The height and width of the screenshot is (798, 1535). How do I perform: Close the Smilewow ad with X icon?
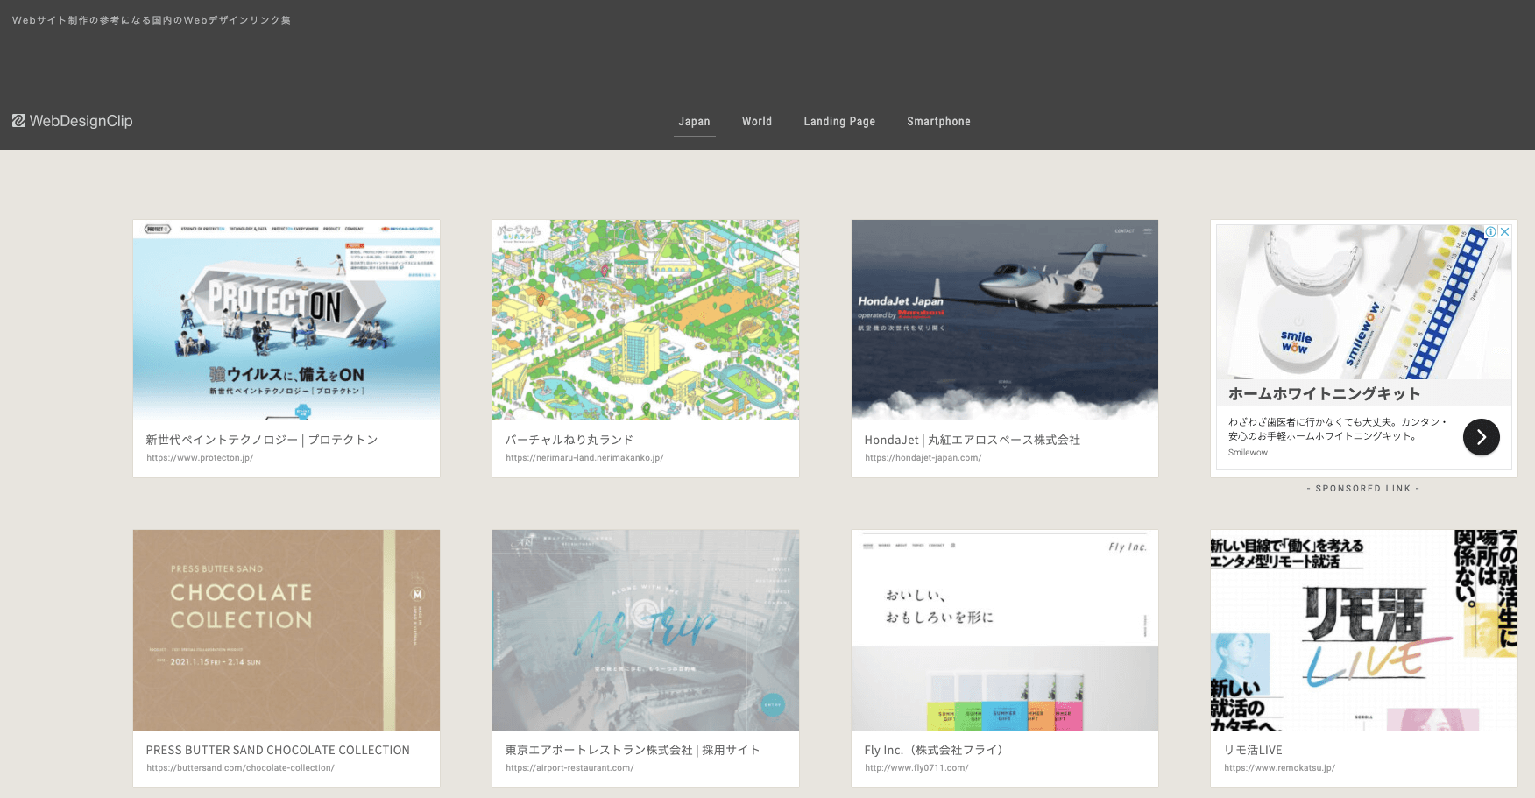pyautogui.click(x=1504, y=232)
